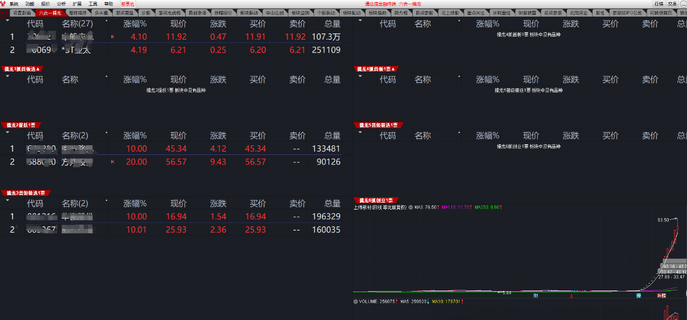Click the red K marker beside 20.00

112,161
